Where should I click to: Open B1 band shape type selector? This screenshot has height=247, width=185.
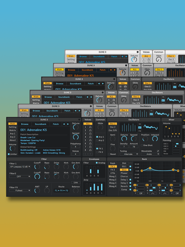[153, 193]
